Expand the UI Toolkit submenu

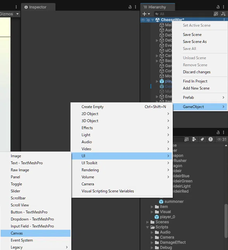point(122,163)
